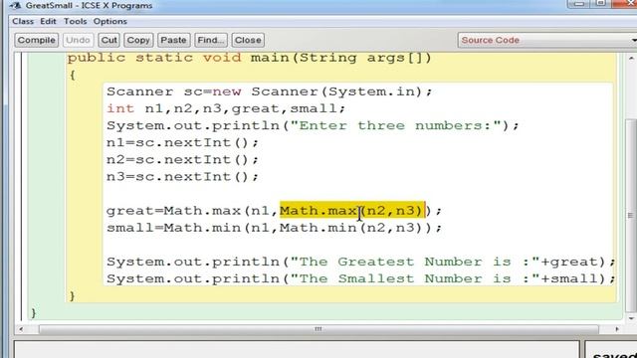The height and width of the screenshot is (358, 637).
Task: Click "The Smallest Number is :" string
Action: [x=415, y=278]
